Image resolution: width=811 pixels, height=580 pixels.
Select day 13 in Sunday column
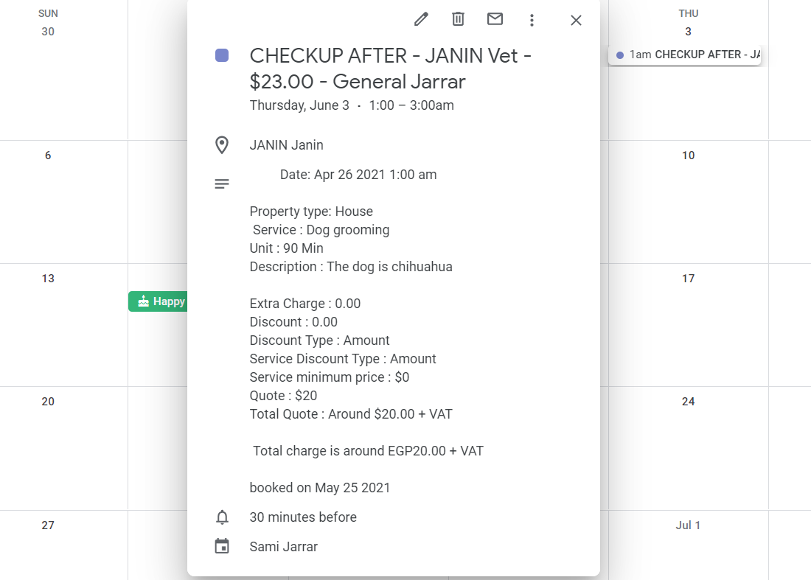click(48, 278)
